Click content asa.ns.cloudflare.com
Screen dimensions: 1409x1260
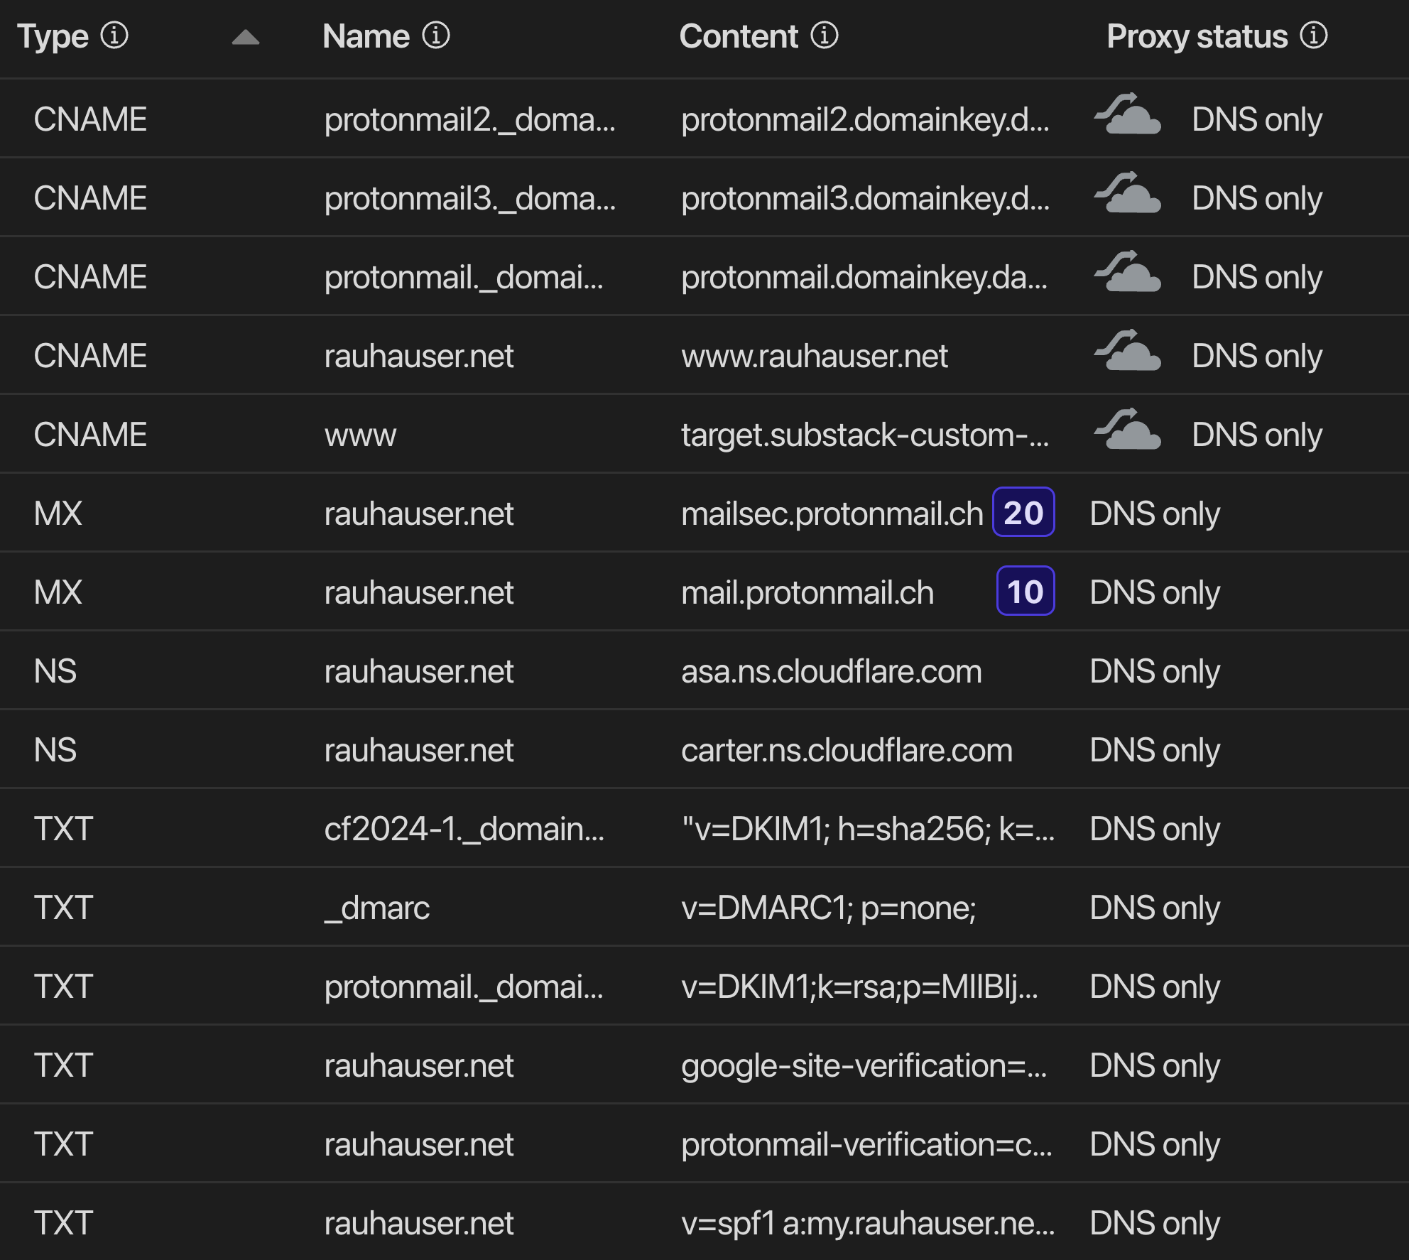(832, 671)
